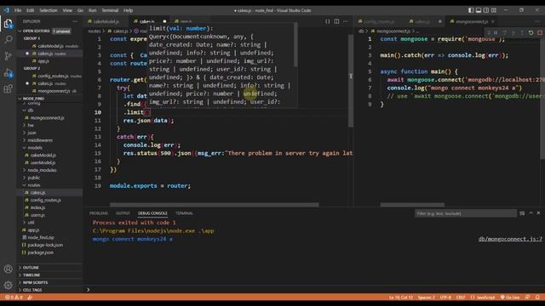The width and height of the screenshot is (545, 306).
Task: Open package.json in explorer tree
Action: click(x=49, y=252)
